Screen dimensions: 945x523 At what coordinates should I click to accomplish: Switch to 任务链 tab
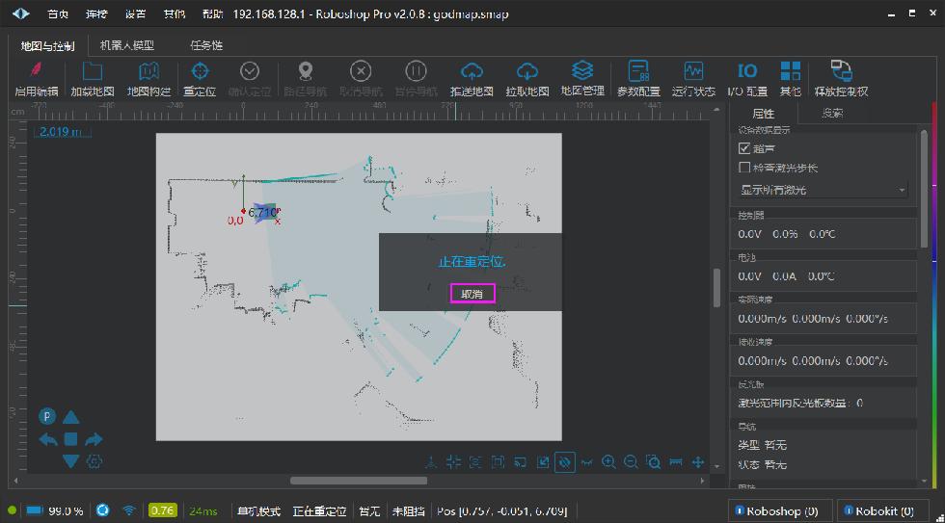206,45
